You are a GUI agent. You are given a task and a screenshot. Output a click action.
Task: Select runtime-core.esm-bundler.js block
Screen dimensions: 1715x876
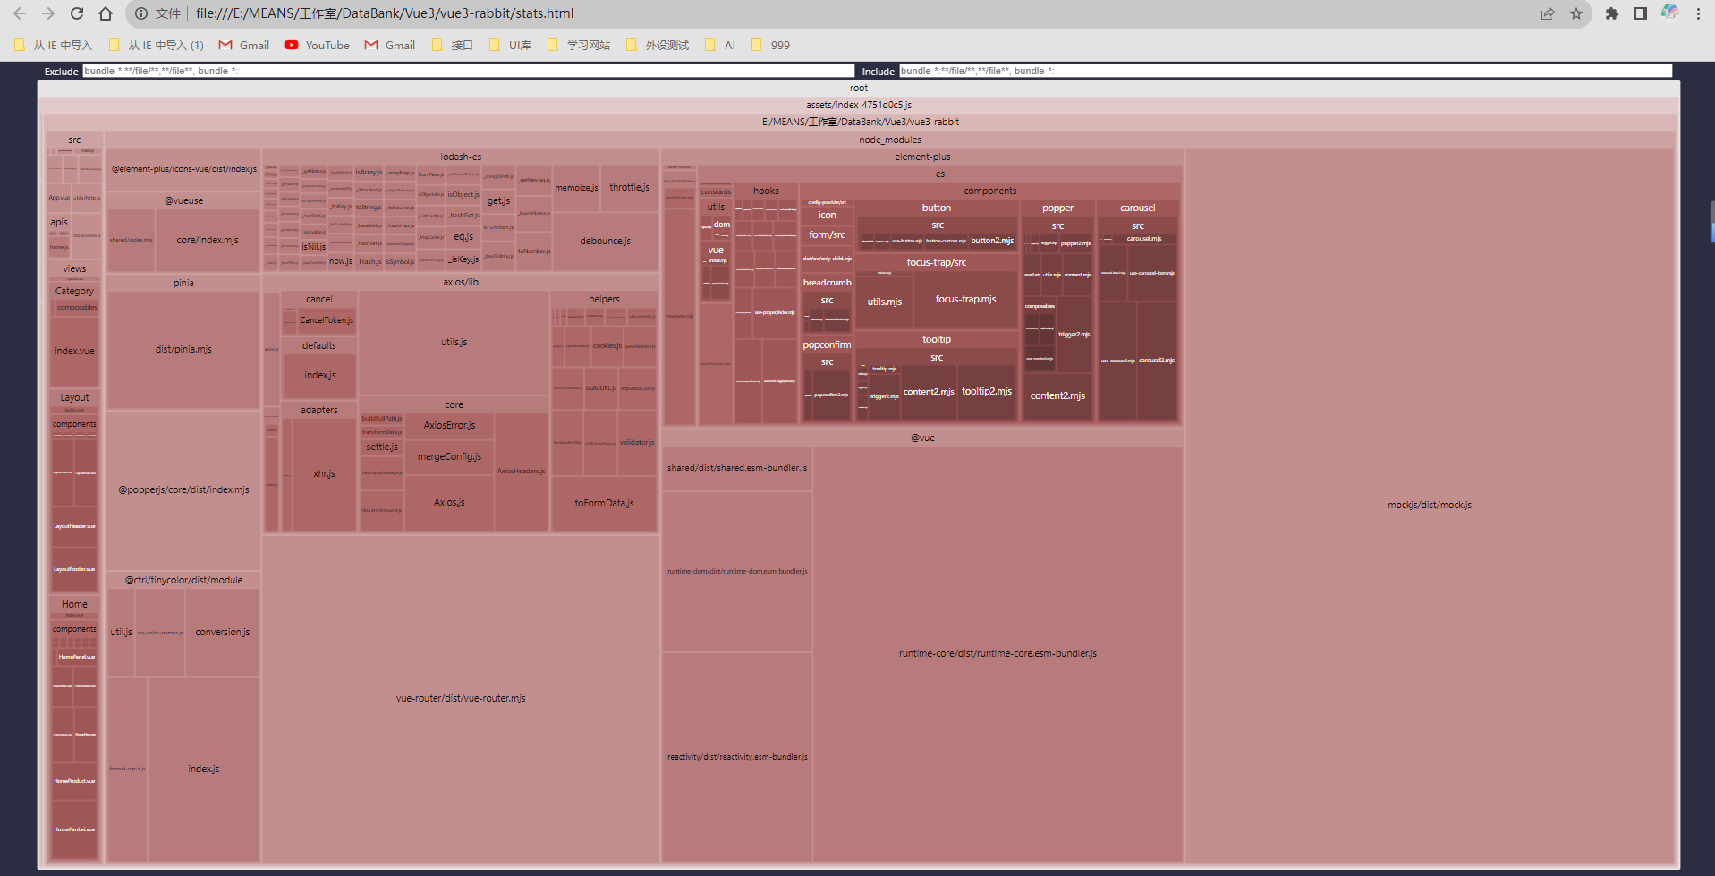tap(998, 653)
